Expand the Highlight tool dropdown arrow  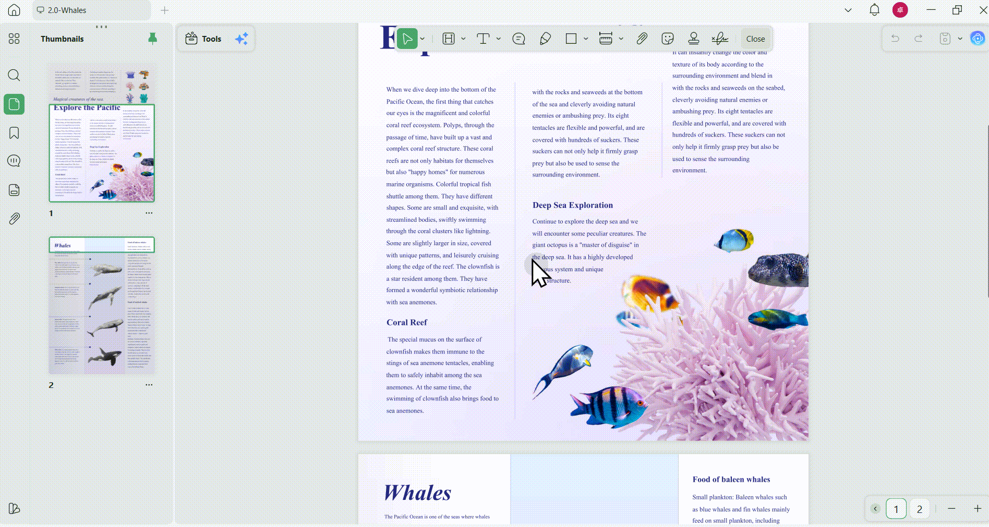[x=463, y=39]
